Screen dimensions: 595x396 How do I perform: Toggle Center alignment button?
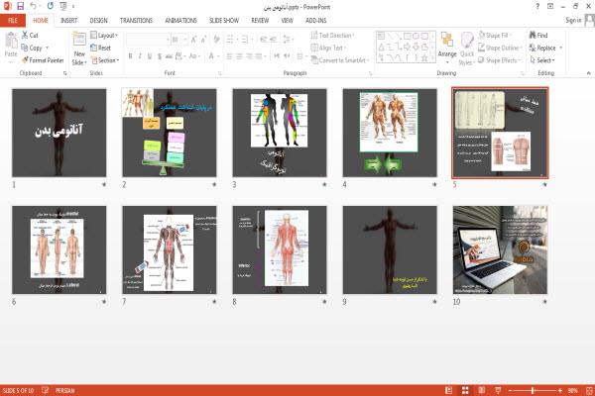click(x=239, y=56)
